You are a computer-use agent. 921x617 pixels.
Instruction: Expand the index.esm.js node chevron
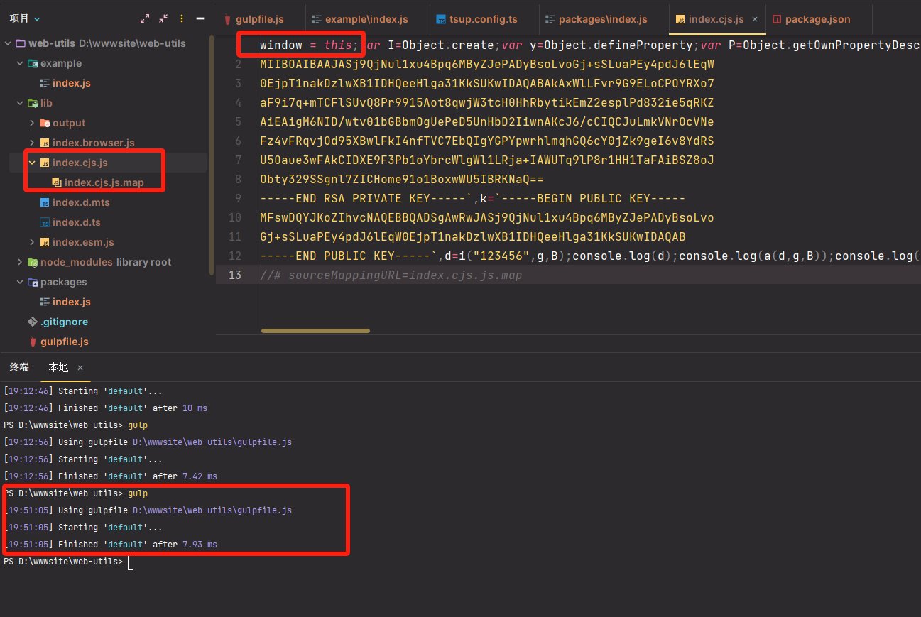(x=32, y=242)
